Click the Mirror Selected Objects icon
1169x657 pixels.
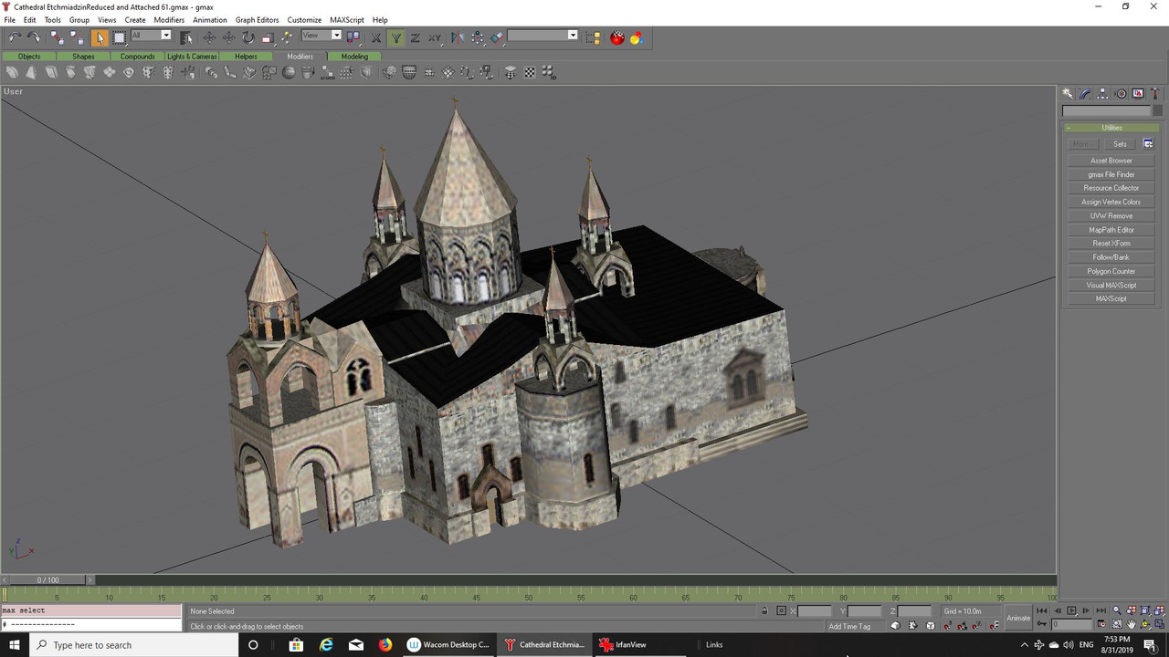pos(458,37)
